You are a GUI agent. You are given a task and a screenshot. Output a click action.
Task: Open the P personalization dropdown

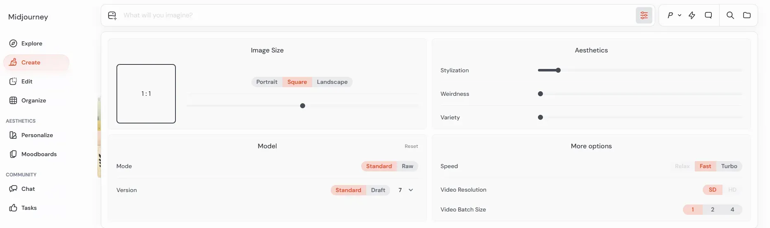(x=674, y=15)
